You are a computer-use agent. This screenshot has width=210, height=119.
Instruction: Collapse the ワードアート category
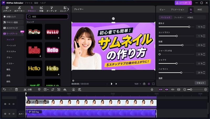point(22,34)
